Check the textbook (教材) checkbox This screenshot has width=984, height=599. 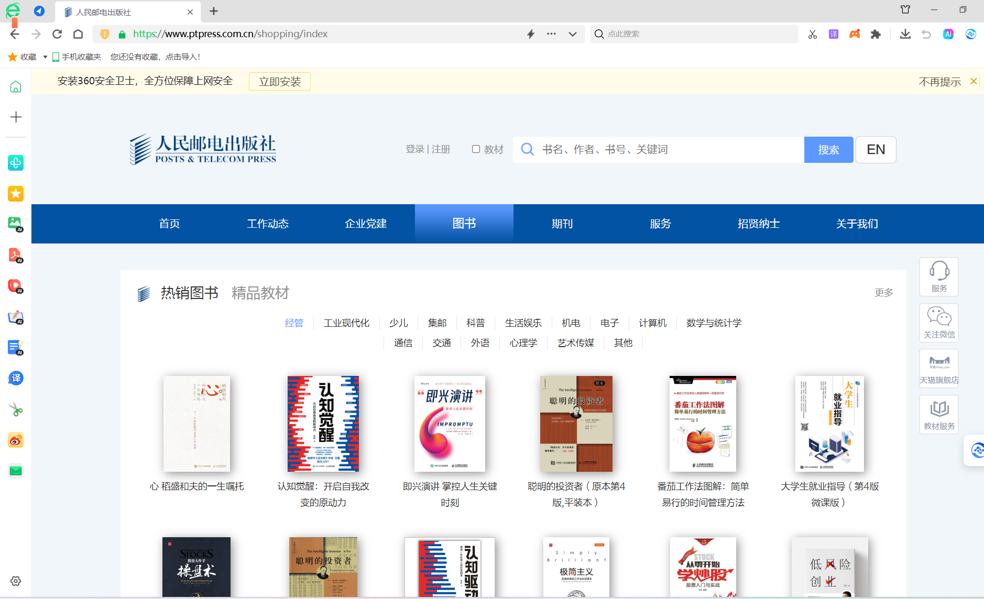[x=476, y=149]
